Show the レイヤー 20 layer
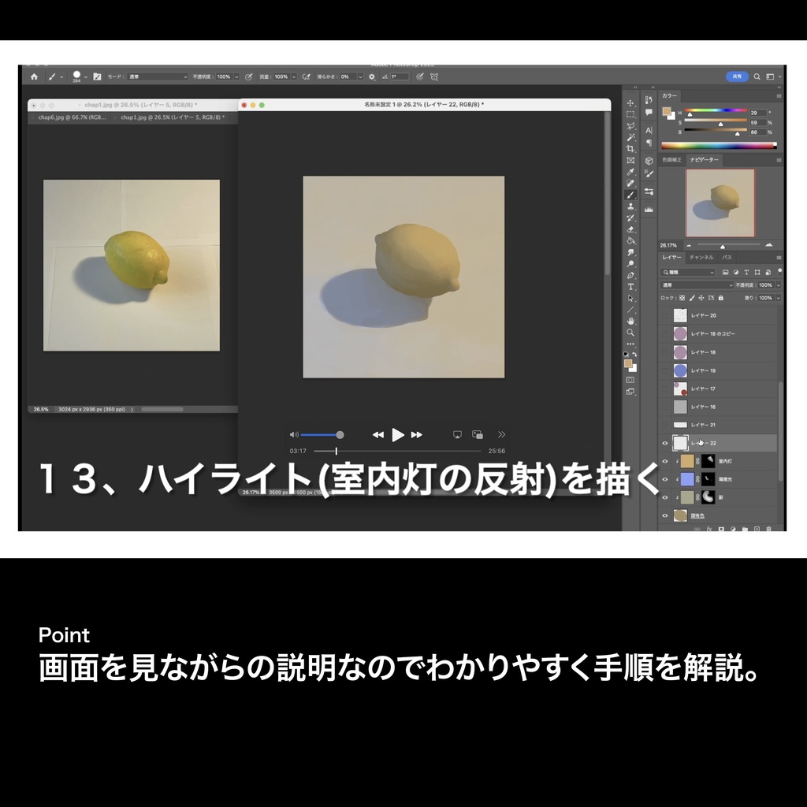Viewport: 807px width, 807px height. pyautogui.click(x=666, y=314)
